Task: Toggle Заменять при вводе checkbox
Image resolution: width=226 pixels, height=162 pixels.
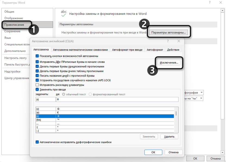Action: point(37,89)
